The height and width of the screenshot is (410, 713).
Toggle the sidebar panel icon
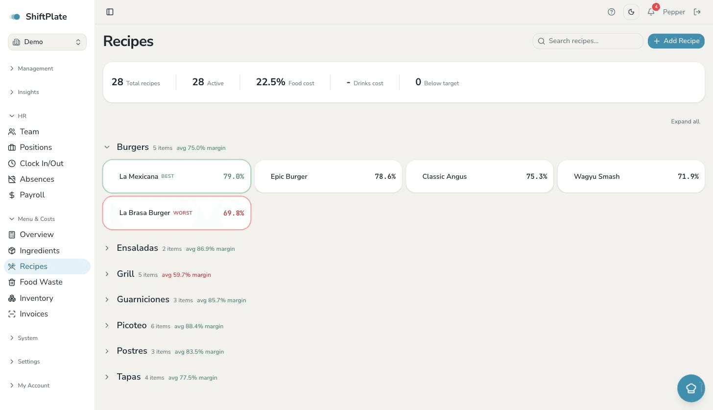point(110,12)
